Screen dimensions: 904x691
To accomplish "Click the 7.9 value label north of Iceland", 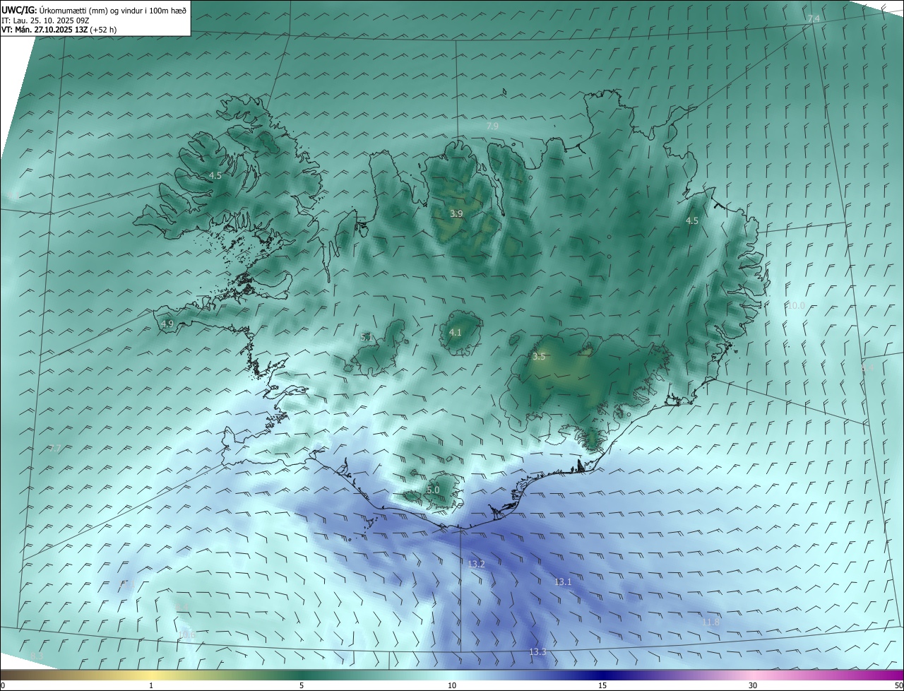I will 492,126.
